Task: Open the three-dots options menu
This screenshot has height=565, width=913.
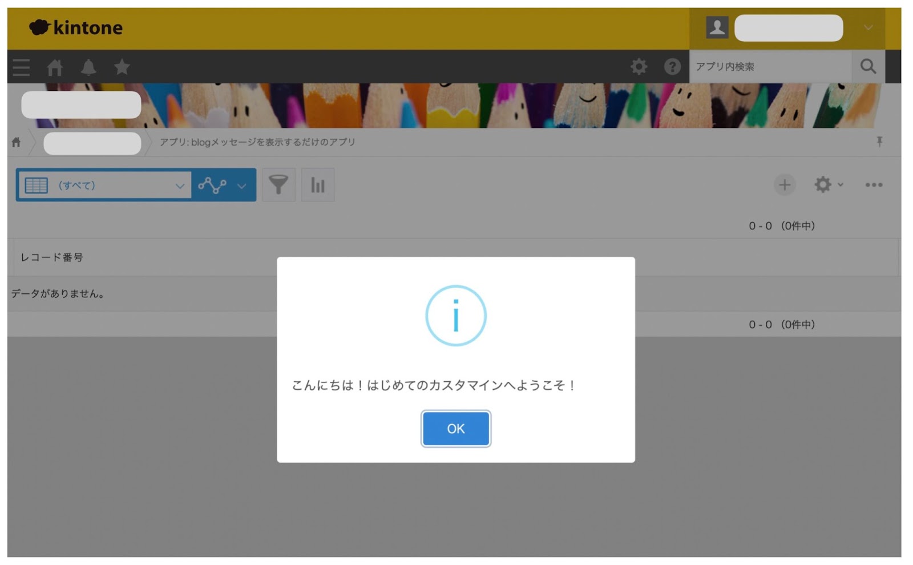Action: pos(874,185)
